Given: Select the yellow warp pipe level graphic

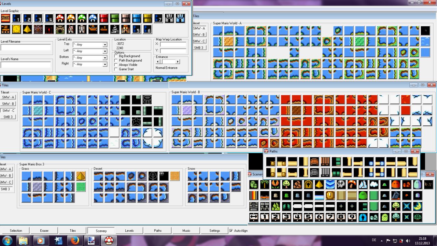Looking at the screenshot, I should coord(147,18).
